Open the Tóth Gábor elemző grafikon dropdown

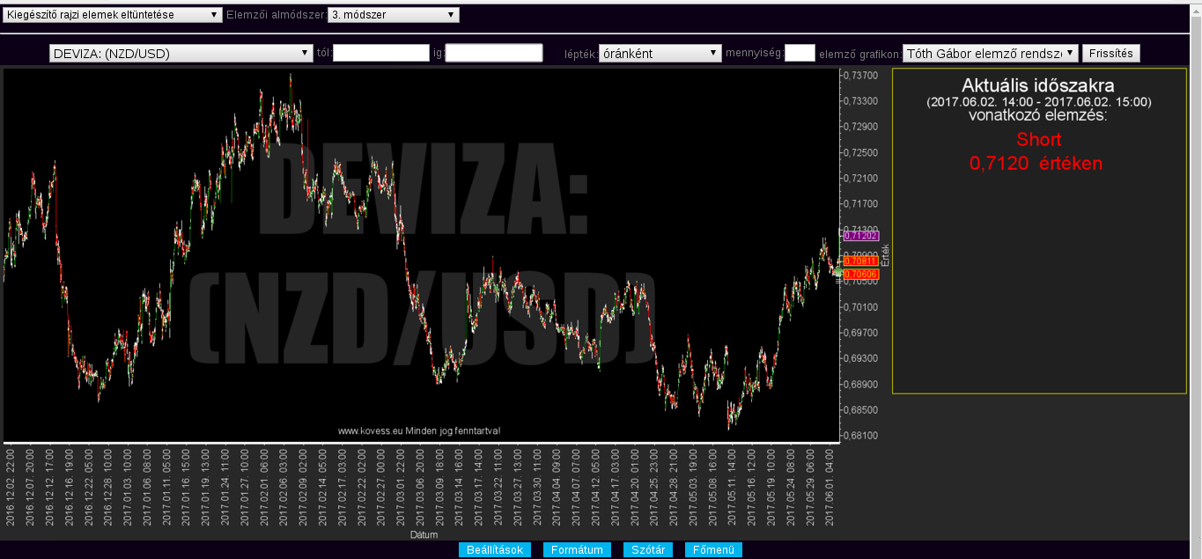(x=991, y=54)
